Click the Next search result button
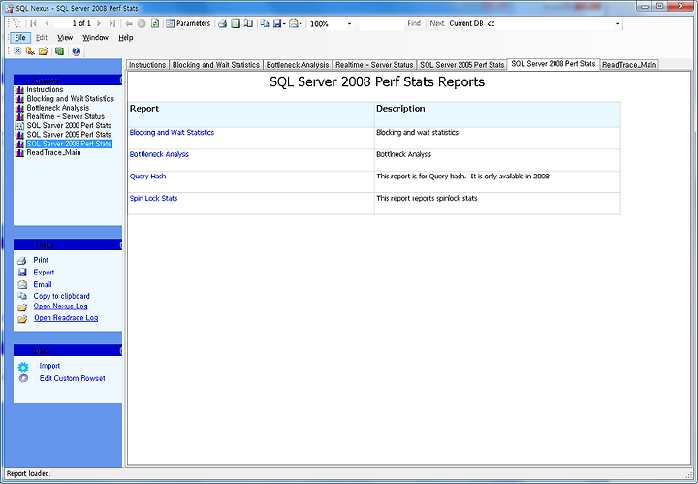The width and height of the screenshot is (698, 484). click(x=436, y=23)
